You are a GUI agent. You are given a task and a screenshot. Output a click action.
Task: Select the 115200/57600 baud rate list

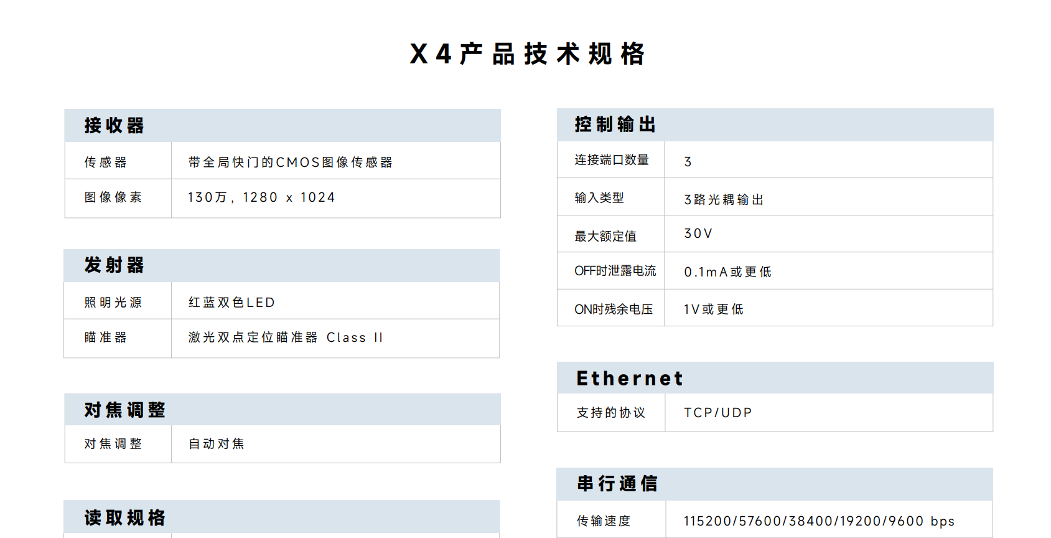819,521
